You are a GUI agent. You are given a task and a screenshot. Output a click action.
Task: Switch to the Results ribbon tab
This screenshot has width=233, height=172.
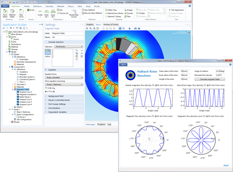(x=97, y=6)
